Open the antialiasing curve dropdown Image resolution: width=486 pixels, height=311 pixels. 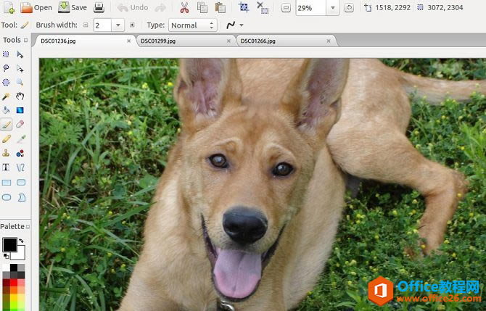point(234,25)
